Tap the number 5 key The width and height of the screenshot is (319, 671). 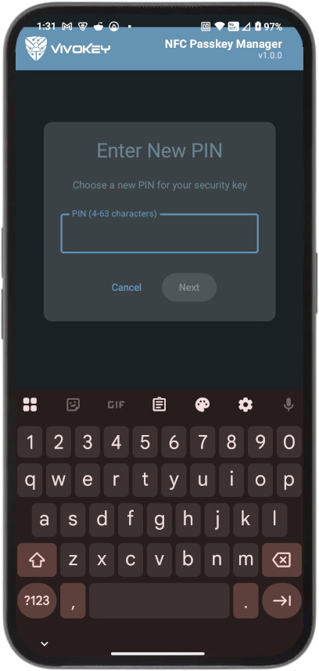tap(145, 442)
